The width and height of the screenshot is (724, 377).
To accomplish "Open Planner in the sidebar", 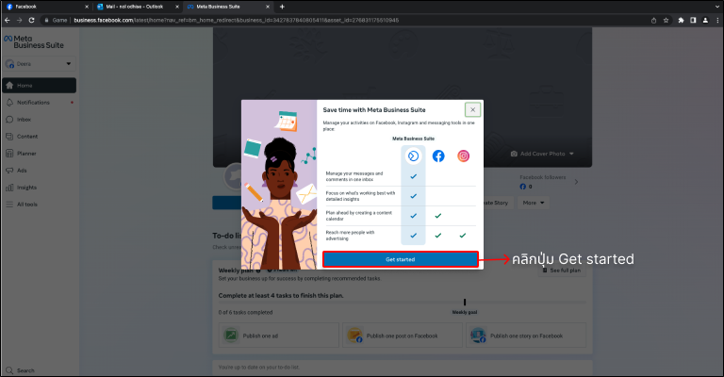I will tap(40, 154).
